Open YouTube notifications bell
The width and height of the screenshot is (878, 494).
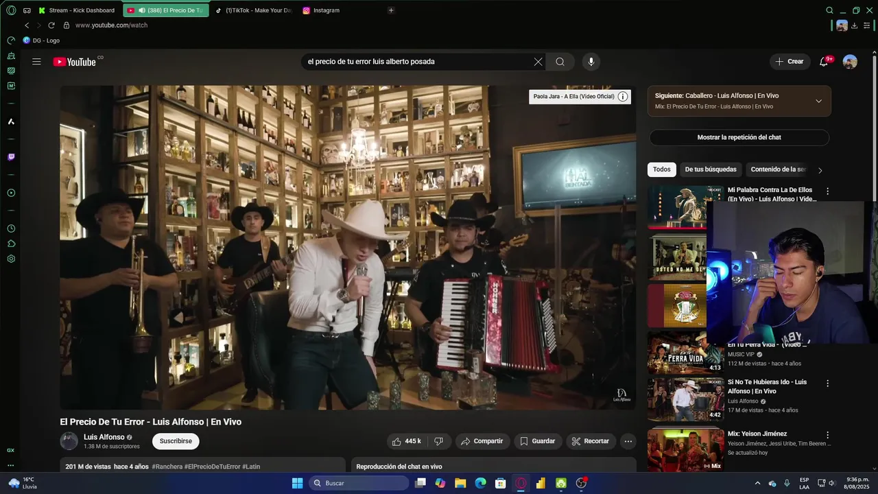[x=824, y=62]
